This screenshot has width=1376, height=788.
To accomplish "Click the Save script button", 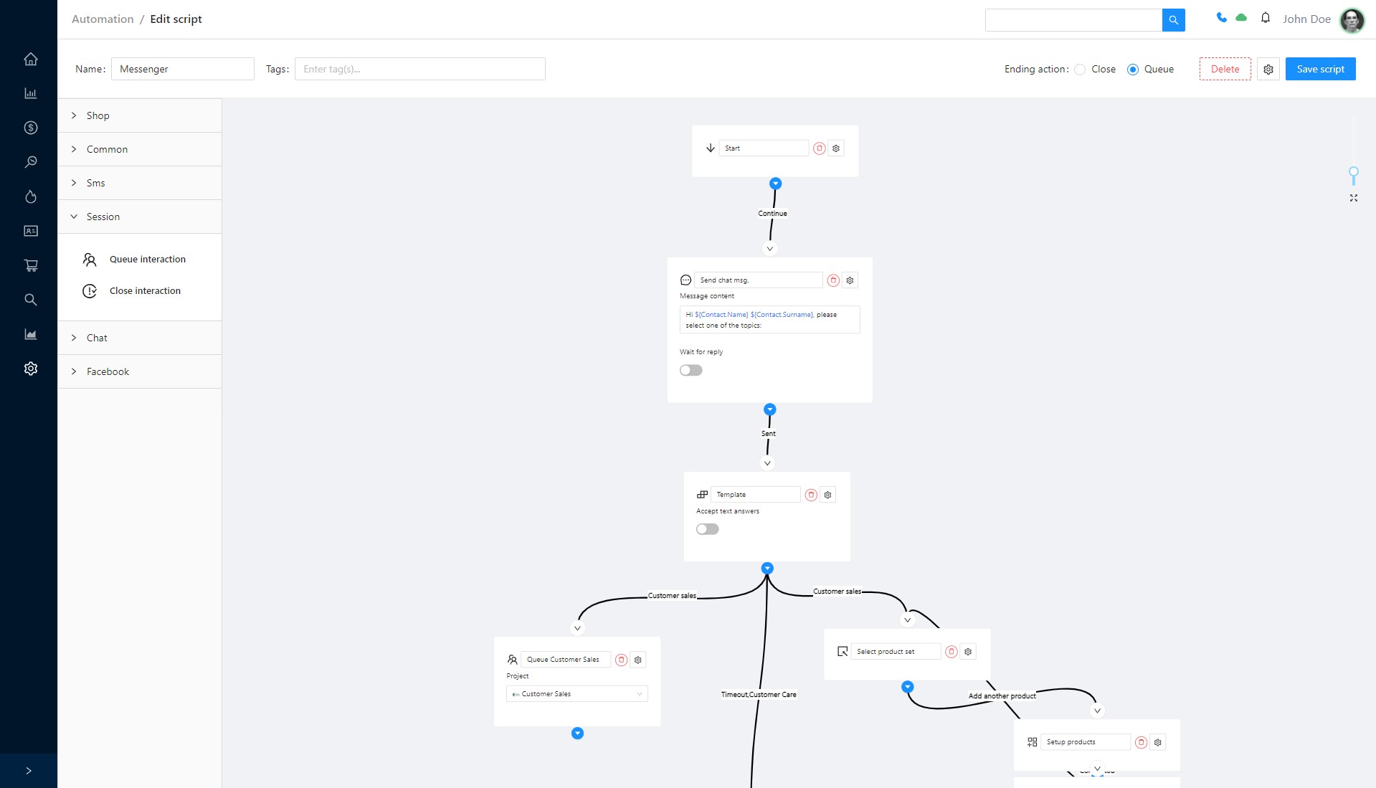I will 1319,69.
